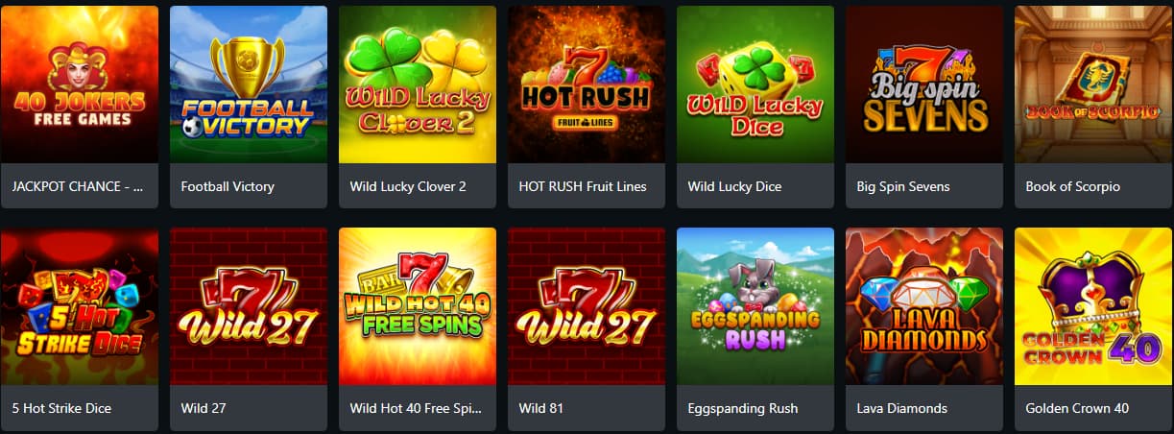Open the Big Spin Sevens thumbnail
The height and width of the screenshot is (434, 1174).
[924, 84]
